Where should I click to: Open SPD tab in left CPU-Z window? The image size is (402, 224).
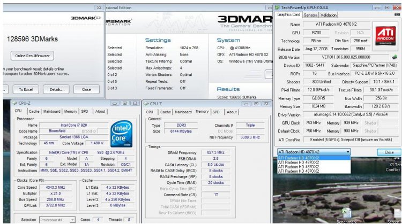click(85, 112)
